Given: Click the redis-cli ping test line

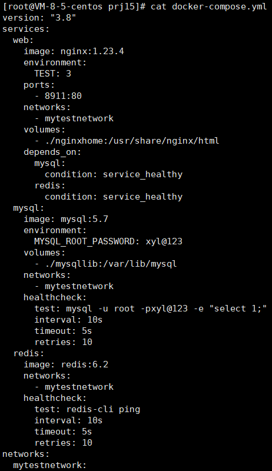Looking at the screenshot, I should point(87,409).
